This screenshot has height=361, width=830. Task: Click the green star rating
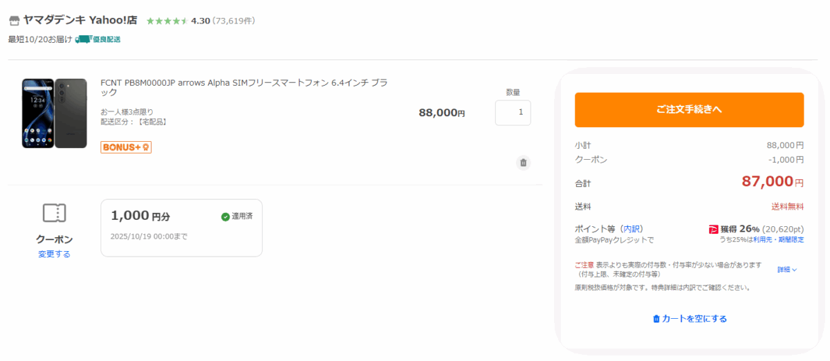[166, 21]
